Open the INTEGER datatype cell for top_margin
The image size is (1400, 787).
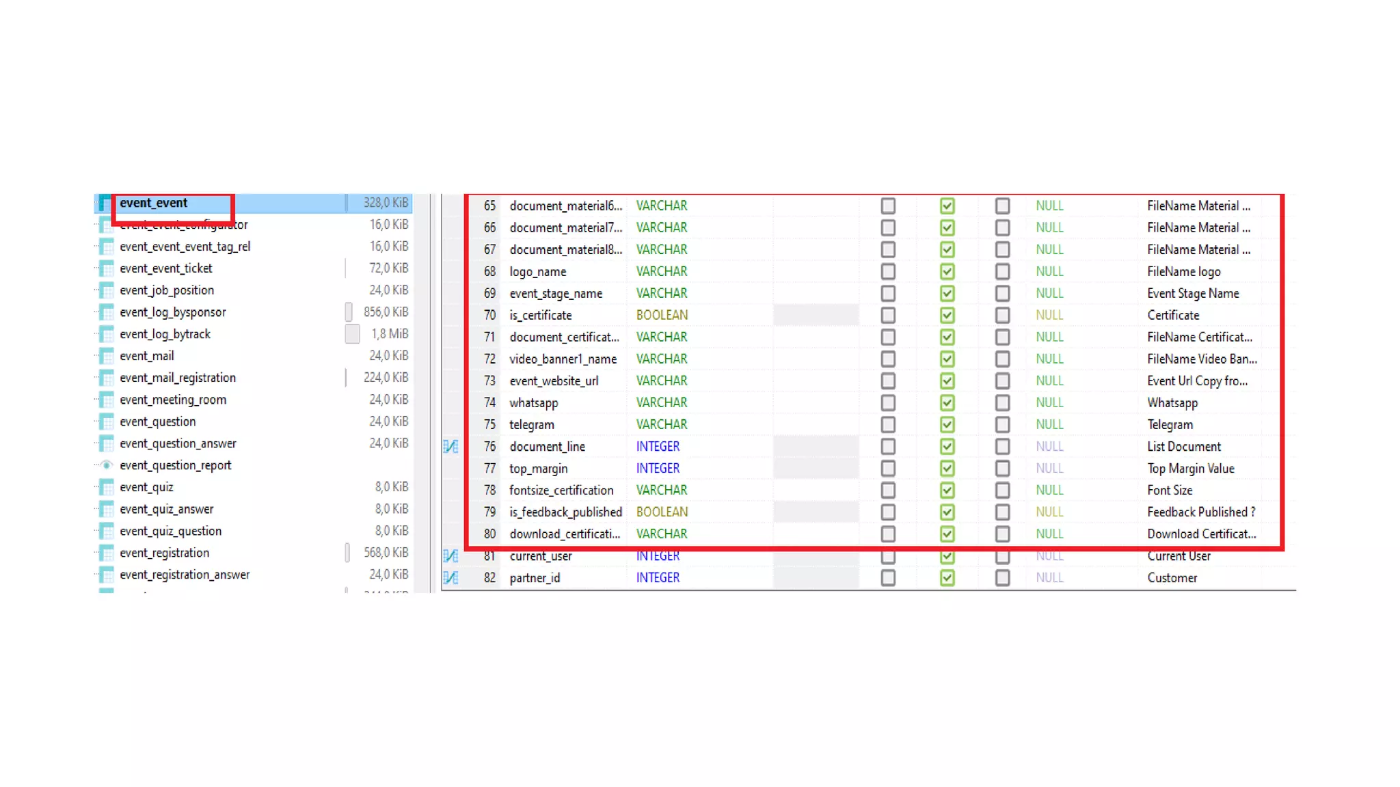(x=658, y=469)
